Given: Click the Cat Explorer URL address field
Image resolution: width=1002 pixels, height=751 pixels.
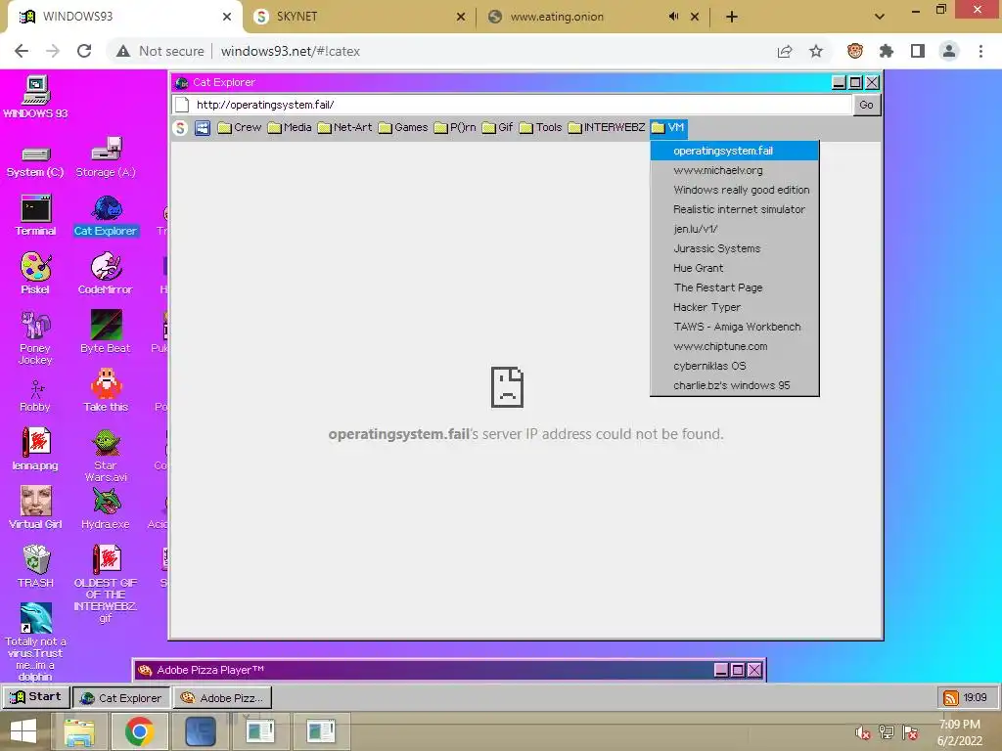Looking at the screenshot, I should [512, 105].
